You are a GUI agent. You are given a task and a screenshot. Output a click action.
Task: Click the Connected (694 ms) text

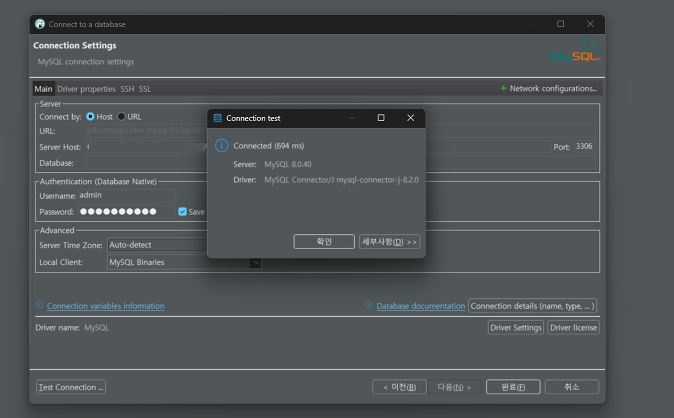click(269, 145)
